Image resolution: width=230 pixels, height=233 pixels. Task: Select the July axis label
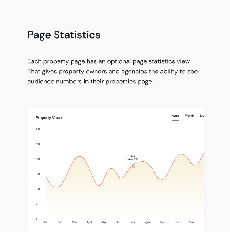(x=133, y=222)
